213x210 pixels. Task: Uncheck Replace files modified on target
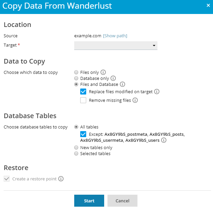pyautogui.click(x=83, y=92)
